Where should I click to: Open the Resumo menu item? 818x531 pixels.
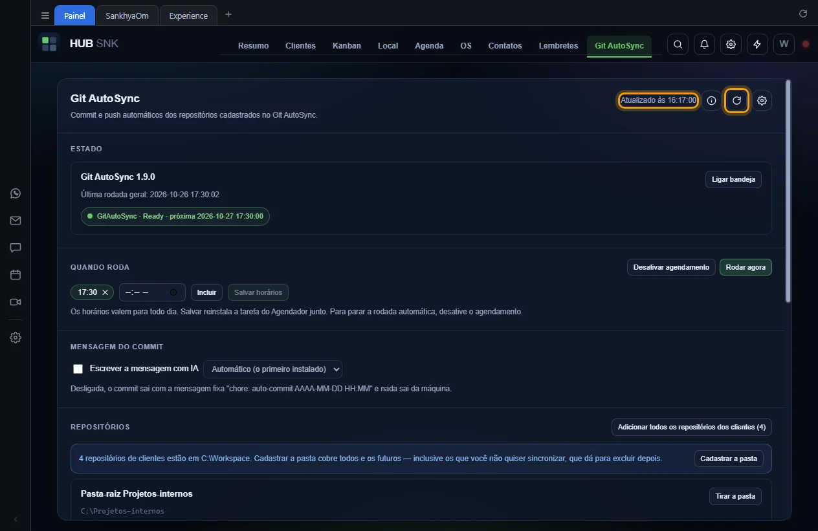click(x=253, y=46)
